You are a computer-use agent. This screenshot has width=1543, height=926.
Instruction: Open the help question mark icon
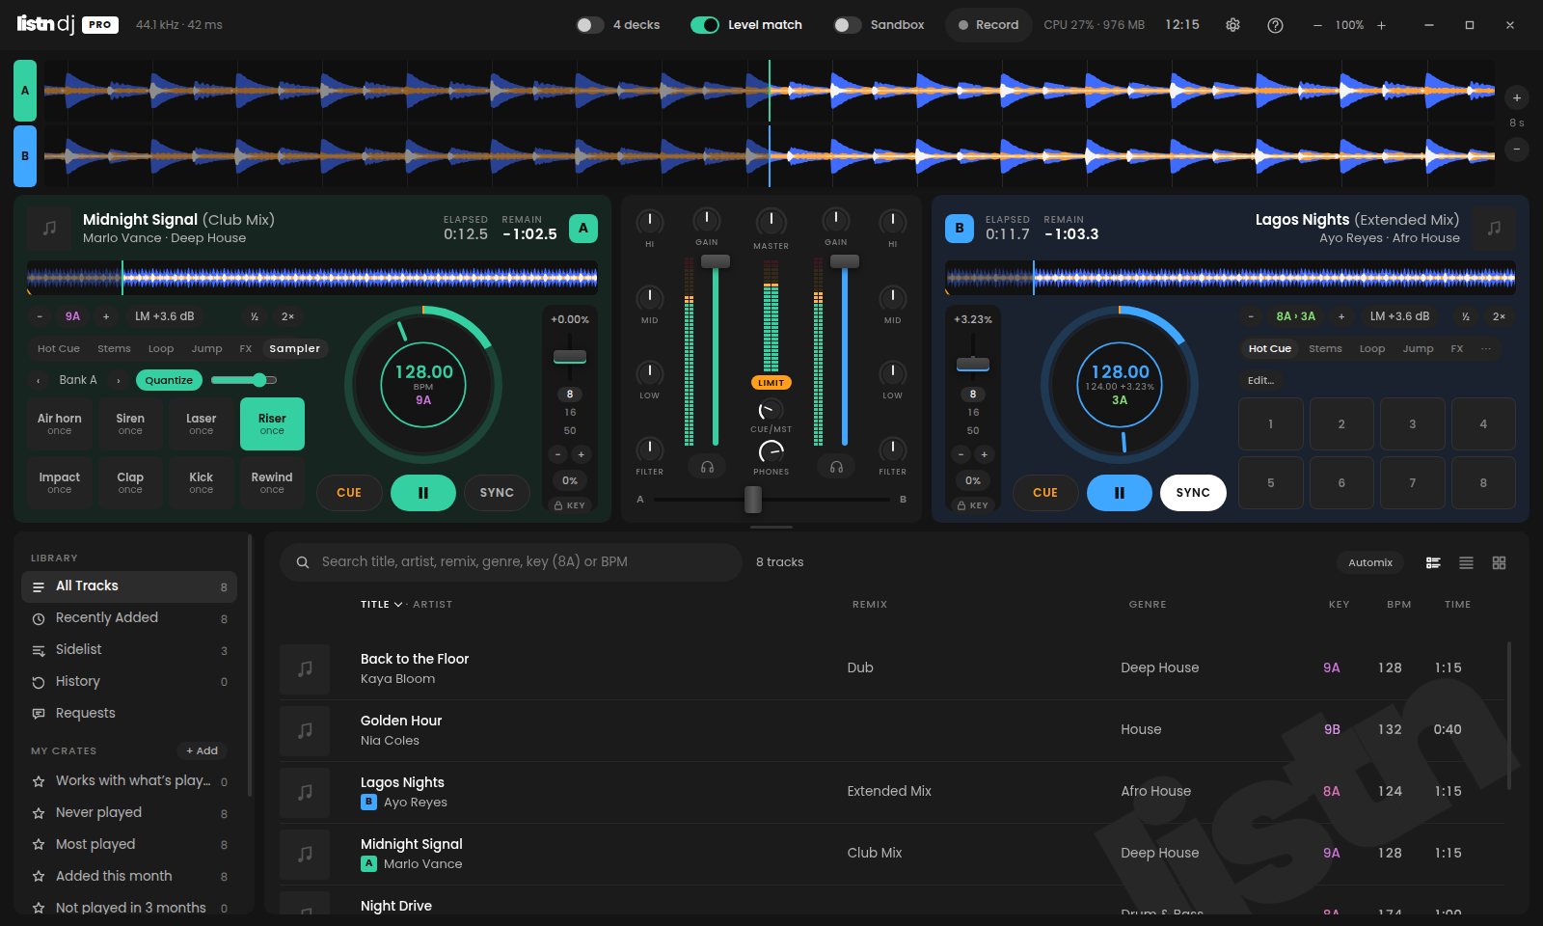click(x=1275, y=25)
